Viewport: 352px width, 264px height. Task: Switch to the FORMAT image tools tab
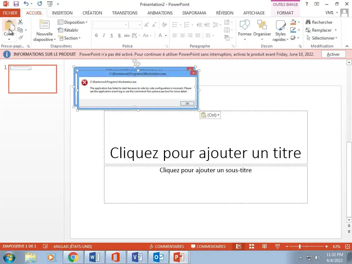click(285, 13)
